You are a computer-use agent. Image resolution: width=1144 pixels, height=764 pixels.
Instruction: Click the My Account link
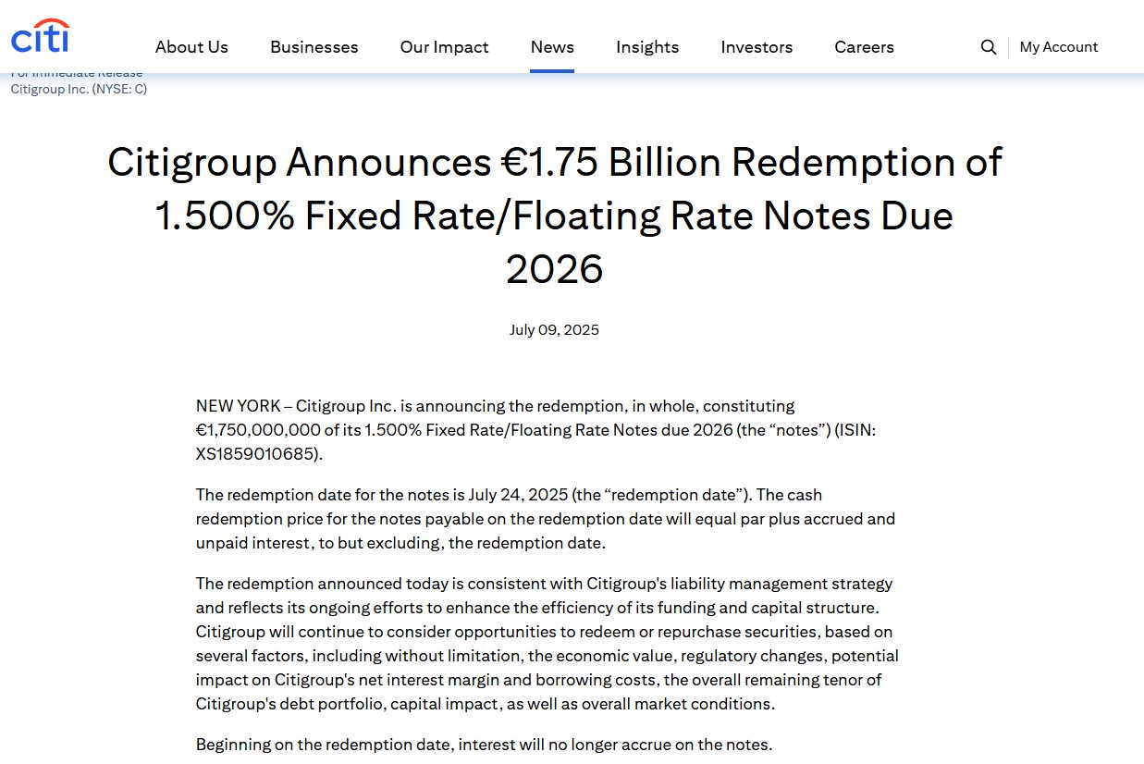[1059, 47]
